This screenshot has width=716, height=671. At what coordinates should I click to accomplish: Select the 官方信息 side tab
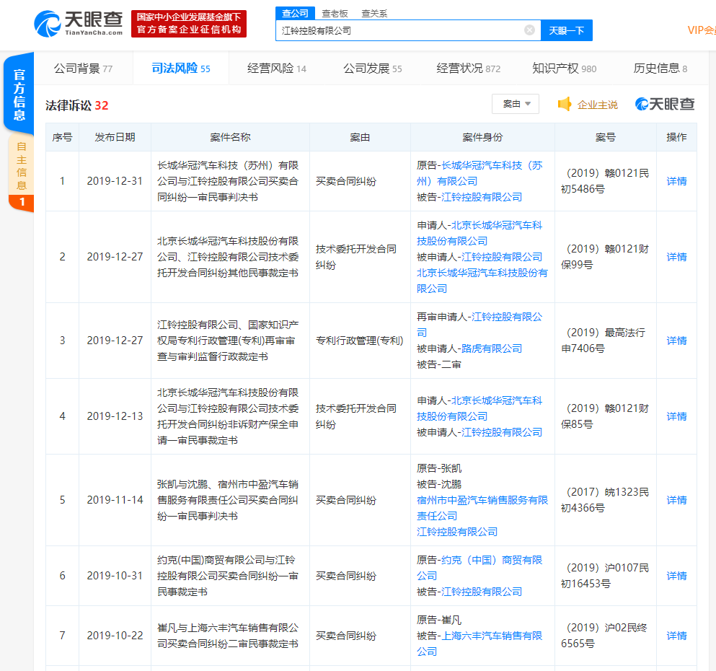[x=19, y=94]
